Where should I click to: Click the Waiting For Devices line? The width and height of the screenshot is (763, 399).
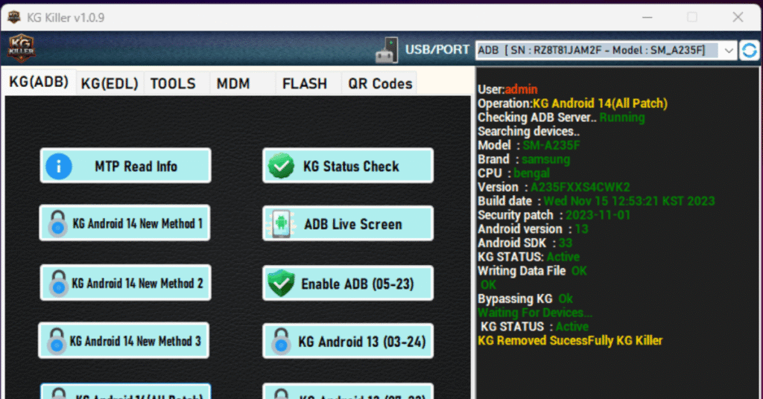click(535, 313)
